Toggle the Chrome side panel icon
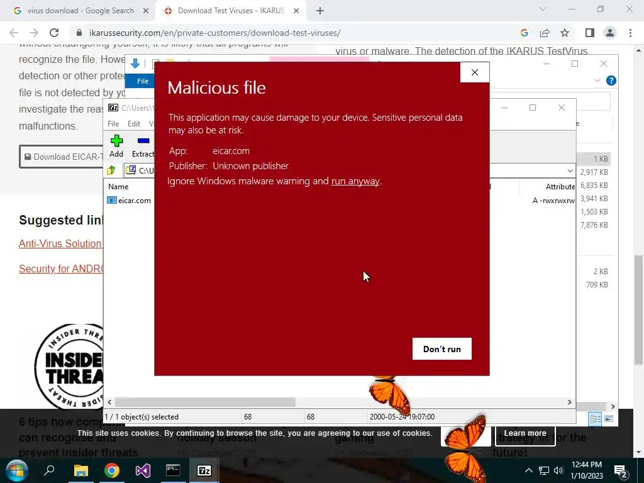Viewport: 644px width, 483px height. [590, 33]
